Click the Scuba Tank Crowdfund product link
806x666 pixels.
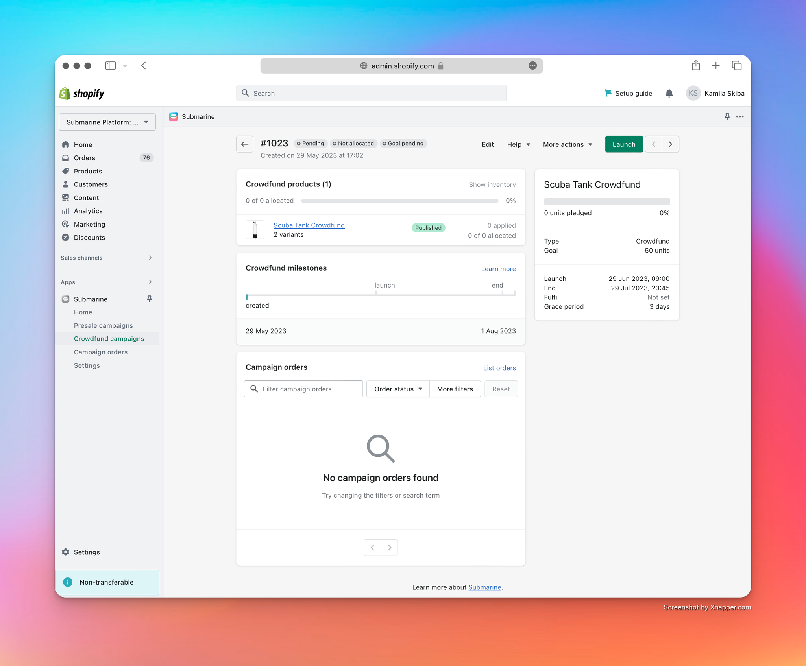click(309, 224)
